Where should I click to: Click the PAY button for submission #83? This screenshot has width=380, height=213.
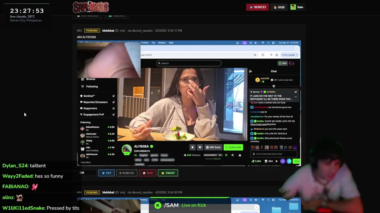coord(106,173)
